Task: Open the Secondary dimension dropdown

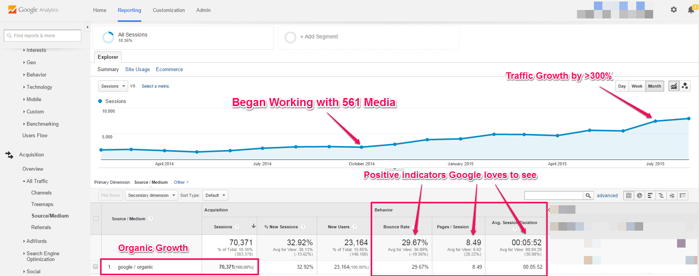Action: (151, 195)
